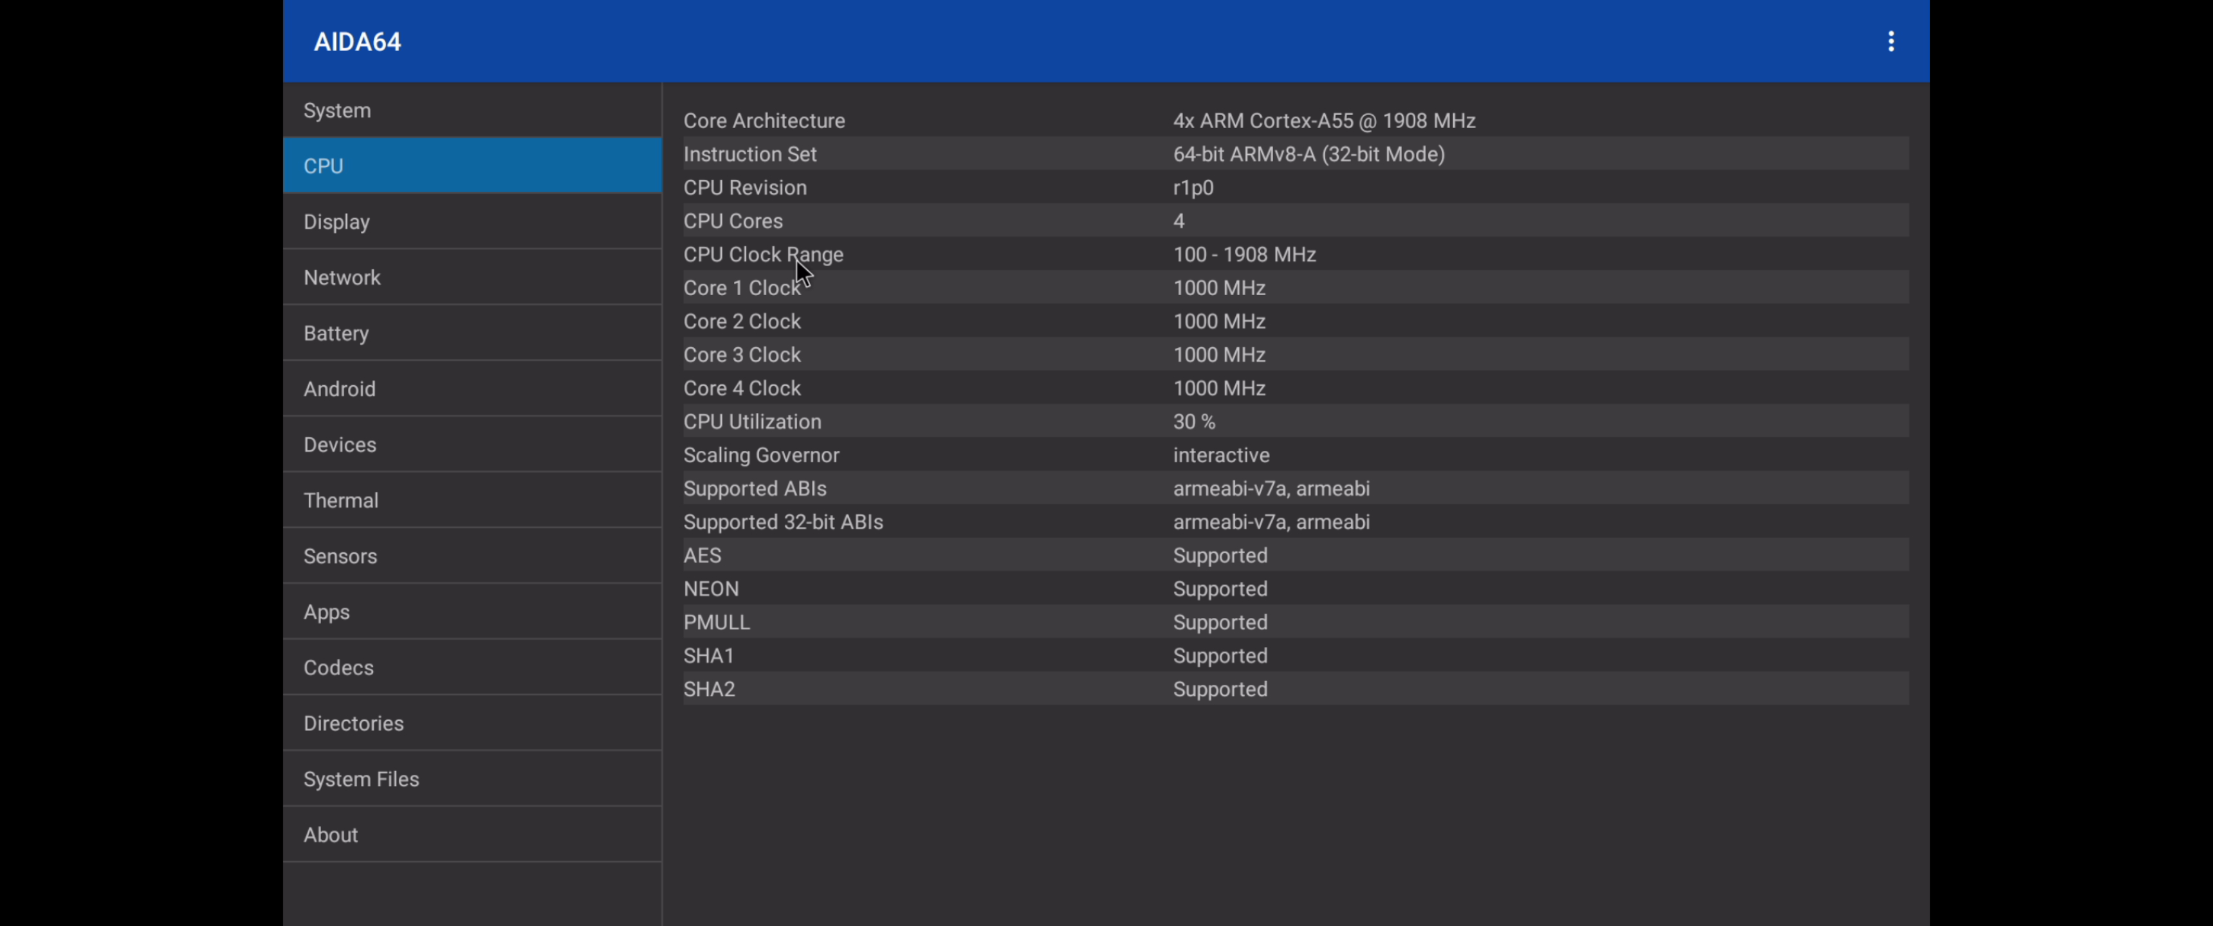Open System Files in sidebar
Image resolution: width=2213 pixels, height=926 pixels.
pos(472,779)
